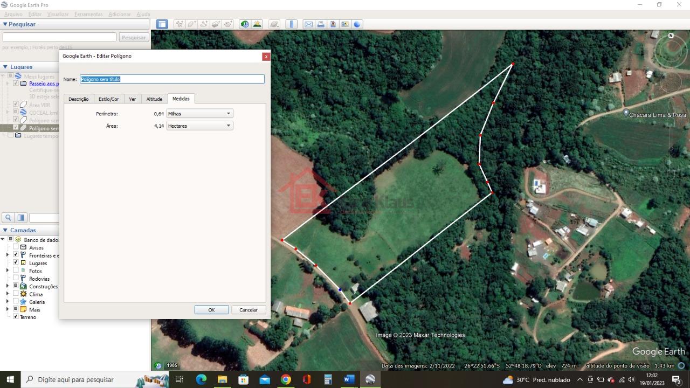Show the Ruler tool
The height and width of the screenshot is (388, 690).
click(x=292, y=24)
